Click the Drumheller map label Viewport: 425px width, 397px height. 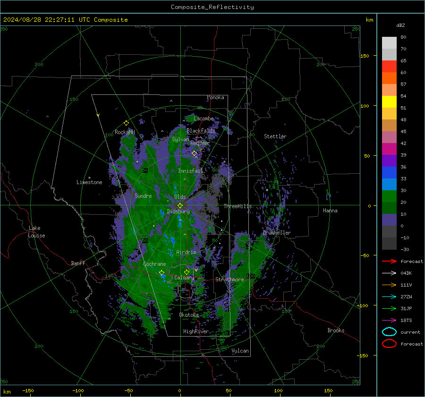coord(277,233)
